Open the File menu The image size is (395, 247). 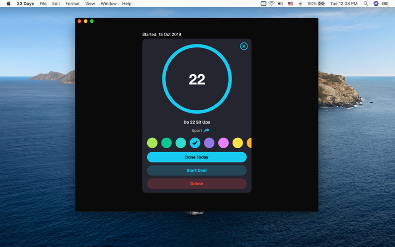pos(43,3)
